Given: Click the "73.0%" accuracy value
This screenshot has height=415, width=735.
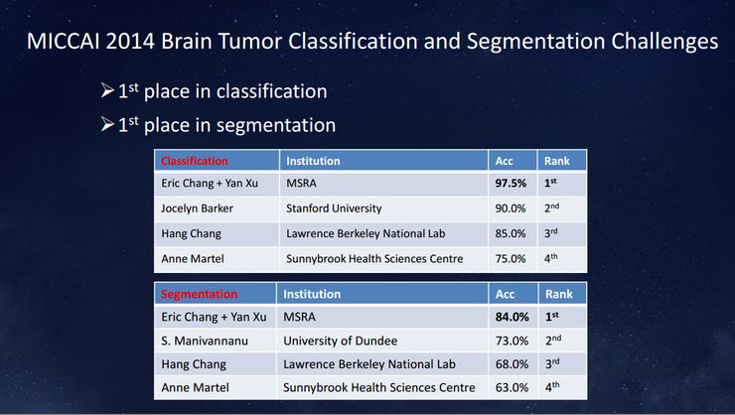Looking at the screenshot, I should (512, 341).
